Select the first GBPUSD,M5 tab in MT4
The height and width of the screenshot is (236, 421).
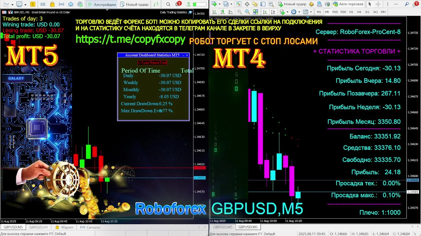pos(223,227)
